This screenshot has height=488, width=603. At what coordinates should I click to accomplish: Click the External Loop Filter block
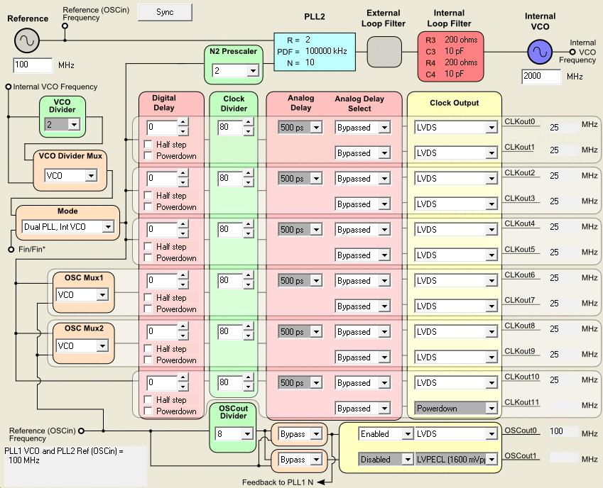coord(386,52)
